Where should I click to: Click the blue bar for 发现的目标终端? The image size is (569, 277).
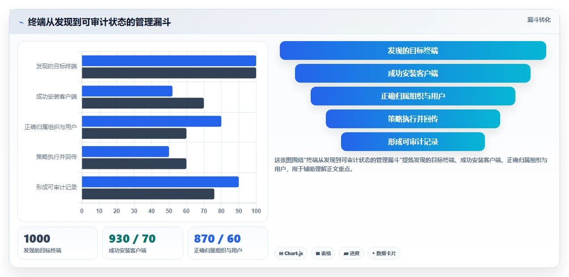click(x=169, y=61)
